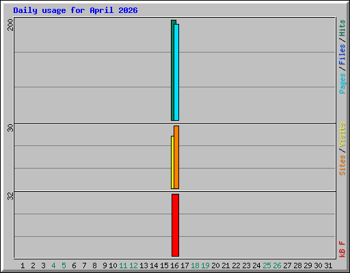This screenshot has height=273, width=350.
Task: Click the dark green Hits bar
Action: pyautogui.click(x=172, y=70)
